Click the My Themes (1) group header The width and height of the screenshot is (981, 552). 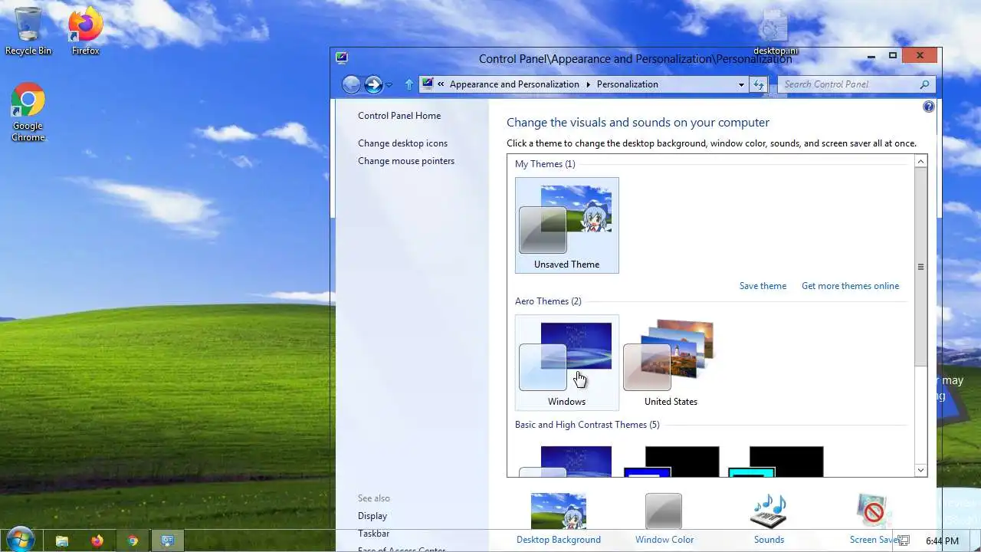pyautogui.click(x=545, y=164)
